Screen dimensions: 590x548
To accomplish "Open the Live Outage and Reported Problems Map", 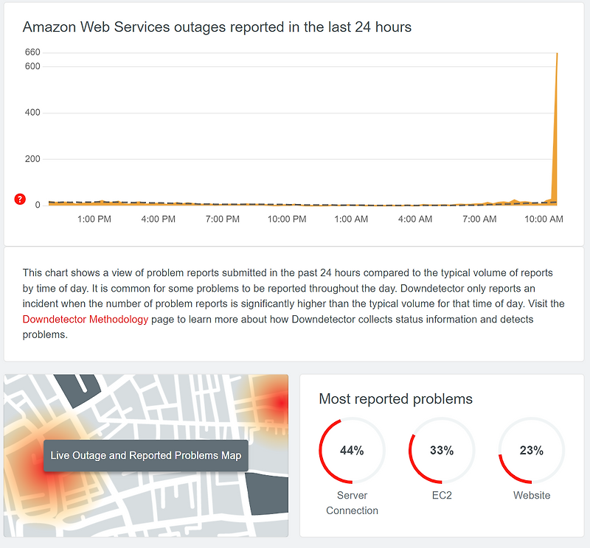I will (145, 455).
